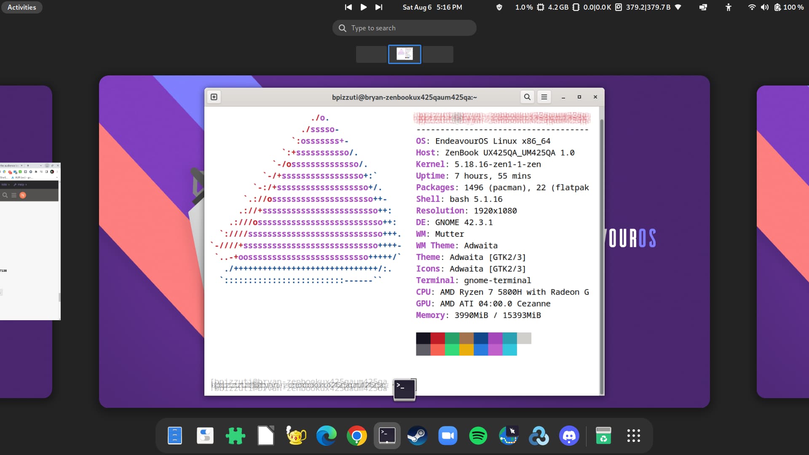Maximize the terminal window

click(x=579, y=97)
